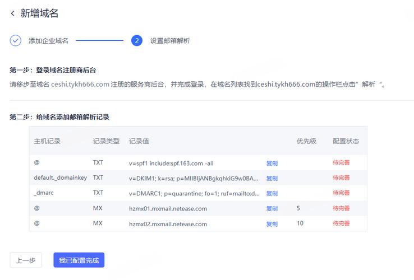Viewport: 414px width, 280px height.
Task: Click 待完善 status for the SPF row
Action: tap(341, 163)
